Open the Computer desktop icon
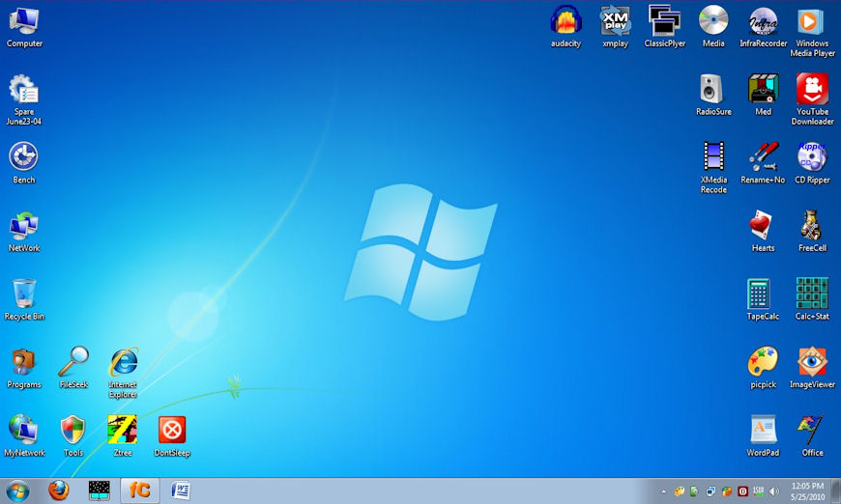The image size is (841, 504). [x=24, y=27]
